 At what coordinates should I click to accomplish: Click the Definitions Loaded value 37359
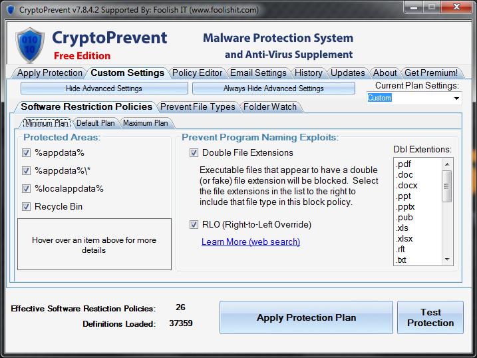(181, 323)
